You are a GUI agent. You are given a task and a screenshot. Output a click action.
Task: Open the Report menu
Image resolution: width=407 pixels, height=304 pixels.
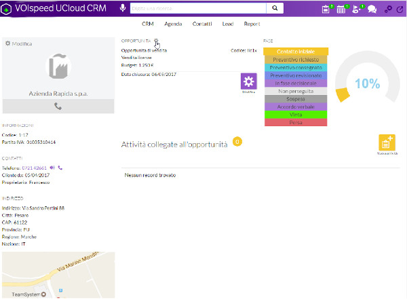click(x=252, y=24)
